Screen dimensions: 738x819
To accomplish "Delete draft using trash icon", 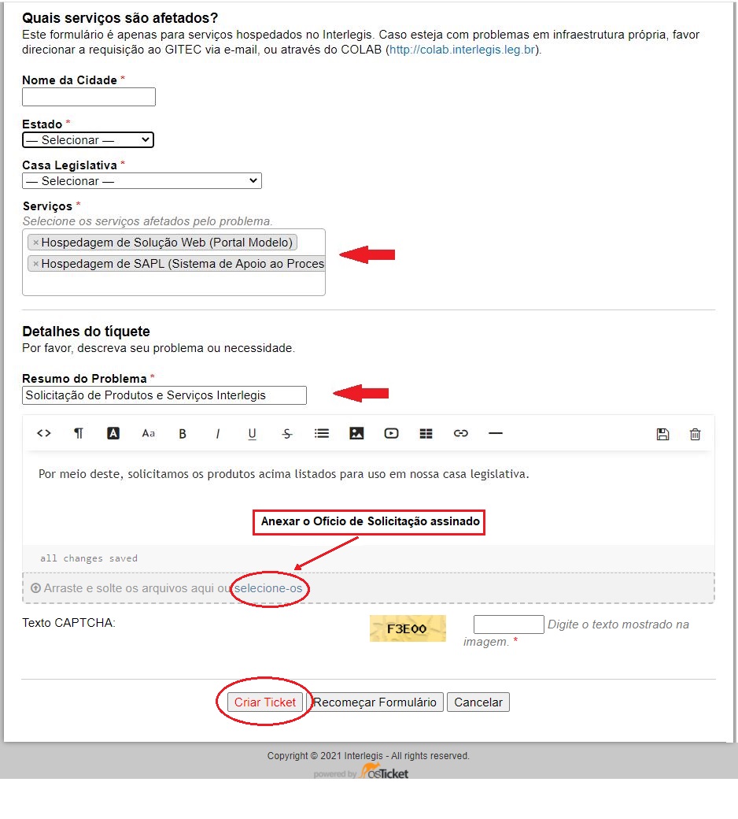I will pyautogui.click(x=695, y=434).
